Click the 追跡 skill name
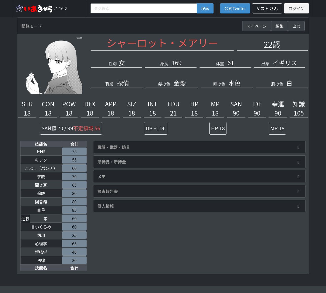Image resolution: width=326 pixels, height=293 pixels. click(41, 193)
